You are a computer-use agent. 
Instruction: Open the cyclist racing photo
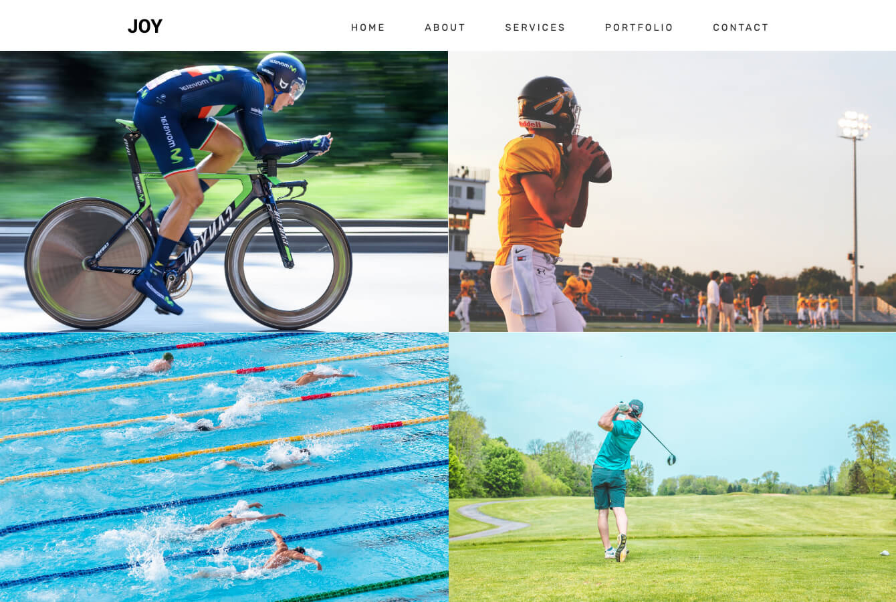click(224, 191)
